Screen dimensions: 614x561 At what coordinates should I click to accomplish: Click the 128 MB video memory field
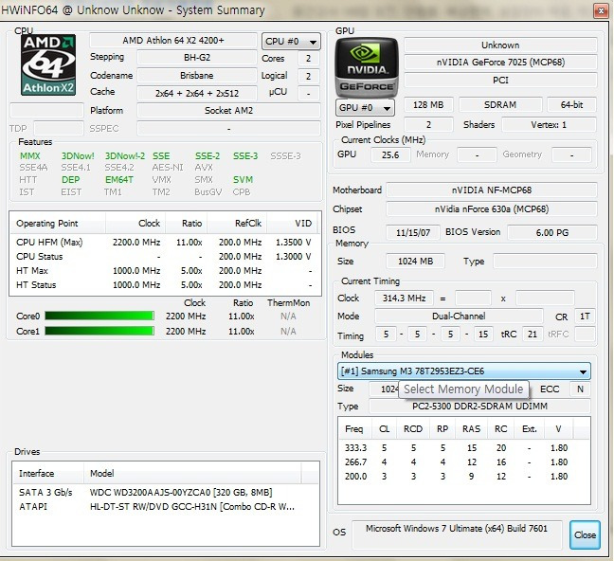428,104
